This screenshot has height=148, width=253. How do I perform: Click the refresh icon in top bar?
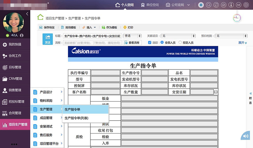216,5
